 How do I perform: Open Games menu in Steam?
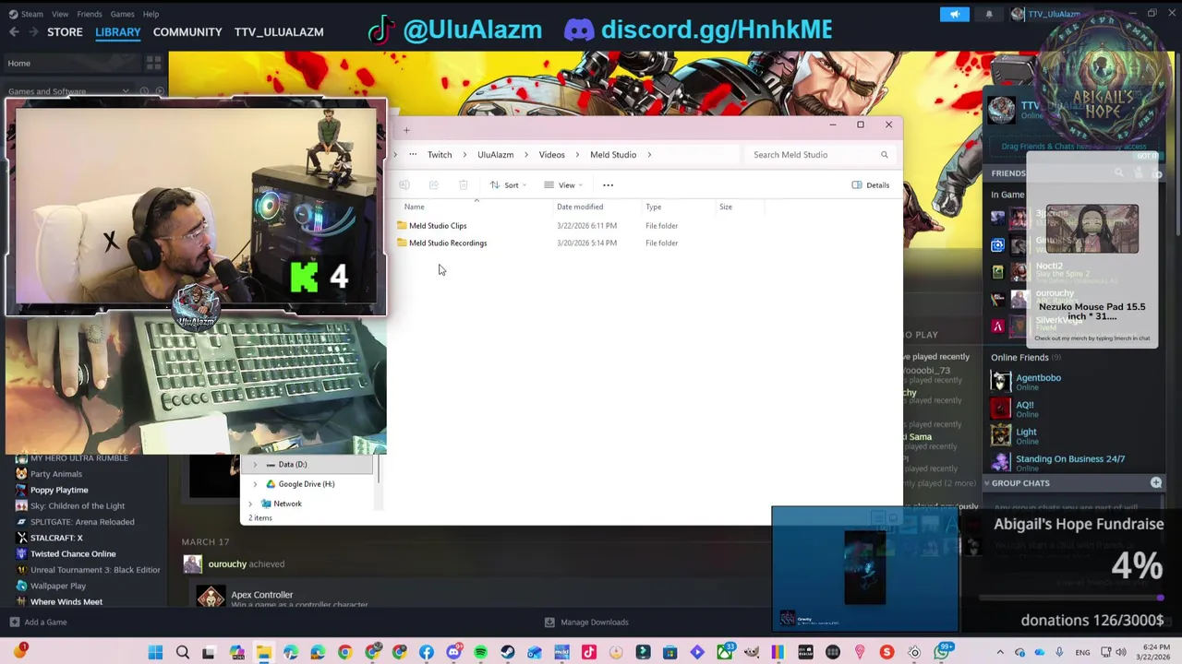[122, 14]
